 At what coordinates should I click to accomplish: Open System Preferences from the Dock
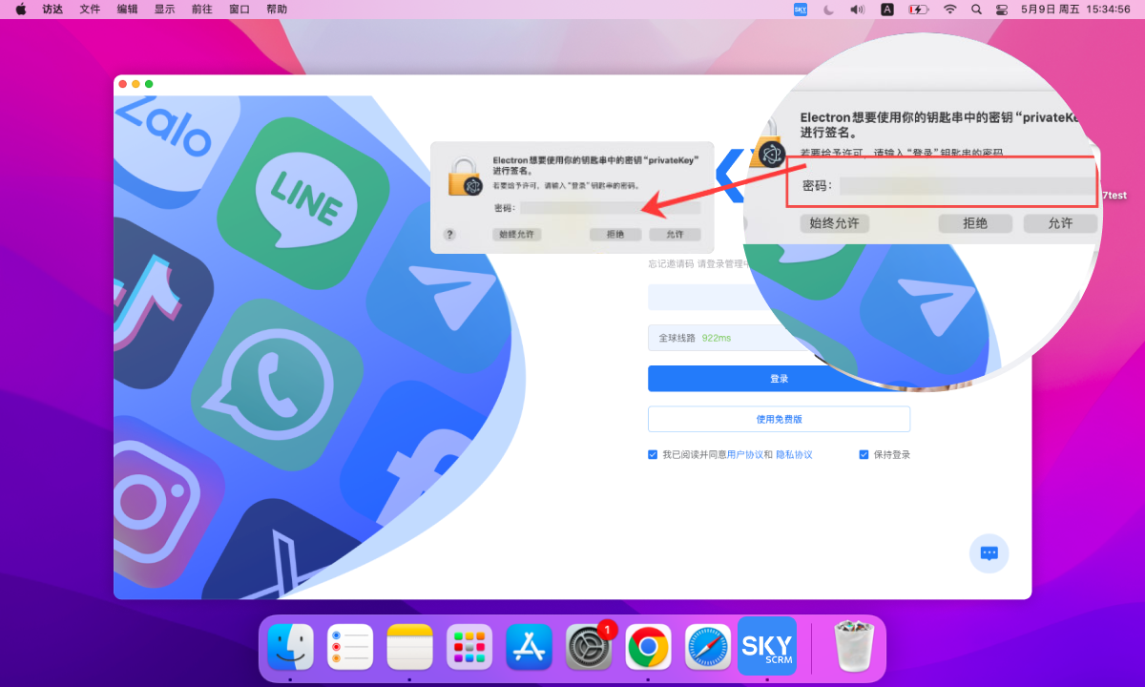pos(590,649)
